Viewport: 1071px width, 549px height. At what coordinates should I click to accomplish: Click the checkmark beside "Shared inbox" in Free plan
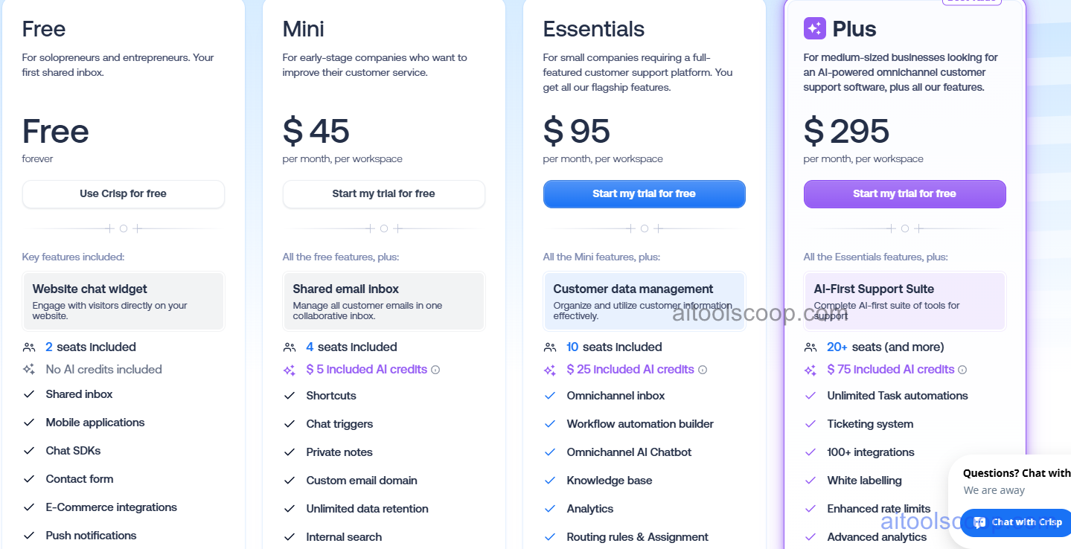(x=29, y=394)
